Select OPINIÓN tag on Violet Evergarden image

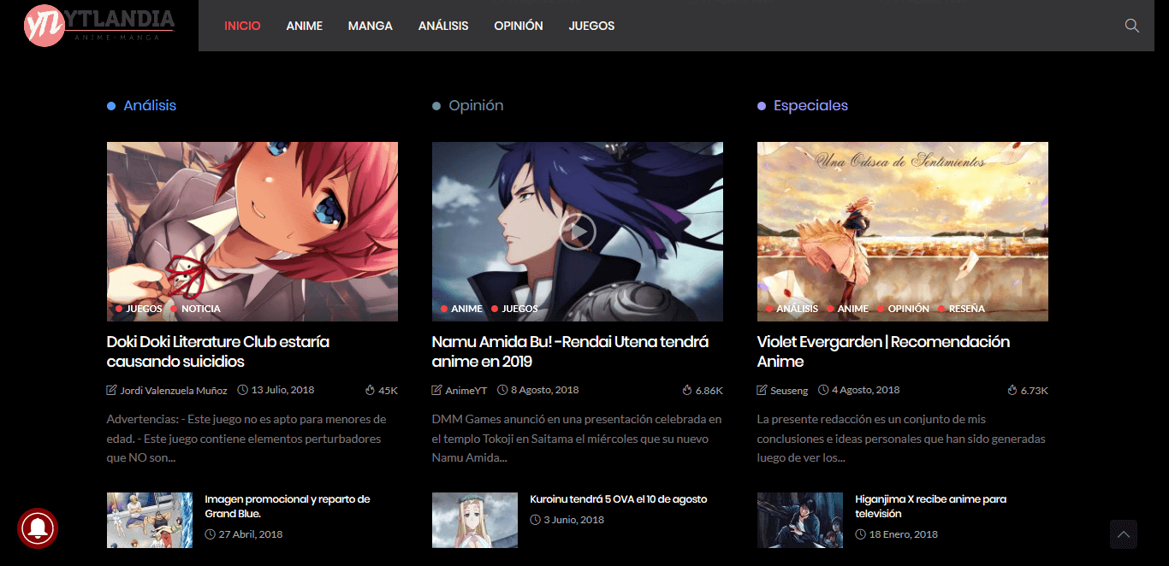point(909,309)
